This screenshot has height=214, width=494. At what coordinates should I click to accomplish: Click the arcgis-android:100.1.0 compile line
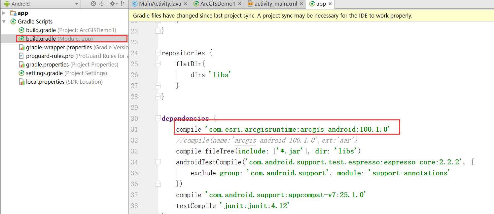click(283, 129)
